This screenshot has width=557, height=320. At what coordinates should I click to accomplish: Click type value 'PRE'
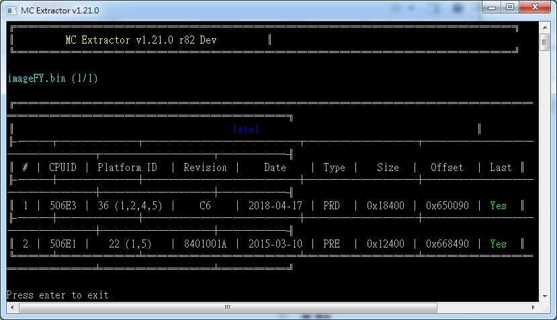click(331, 244)
